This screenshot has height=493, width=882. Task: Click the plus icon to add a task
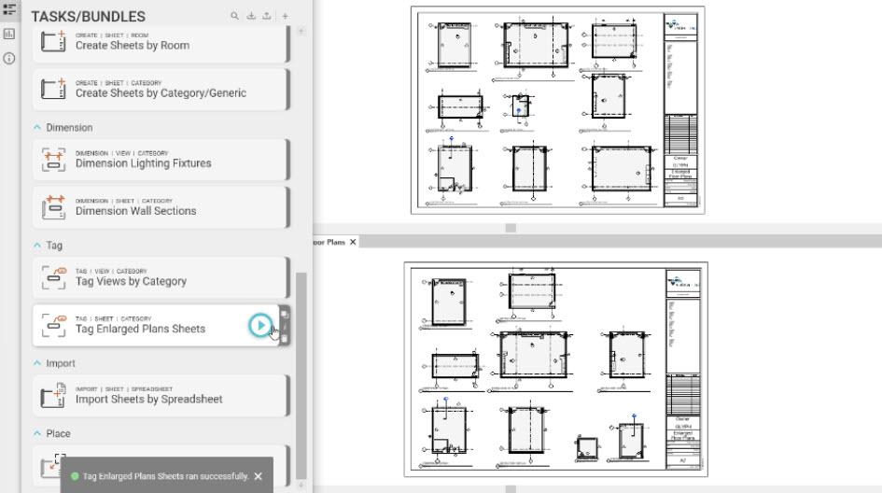pyautogui.click(x=286, y=16)
